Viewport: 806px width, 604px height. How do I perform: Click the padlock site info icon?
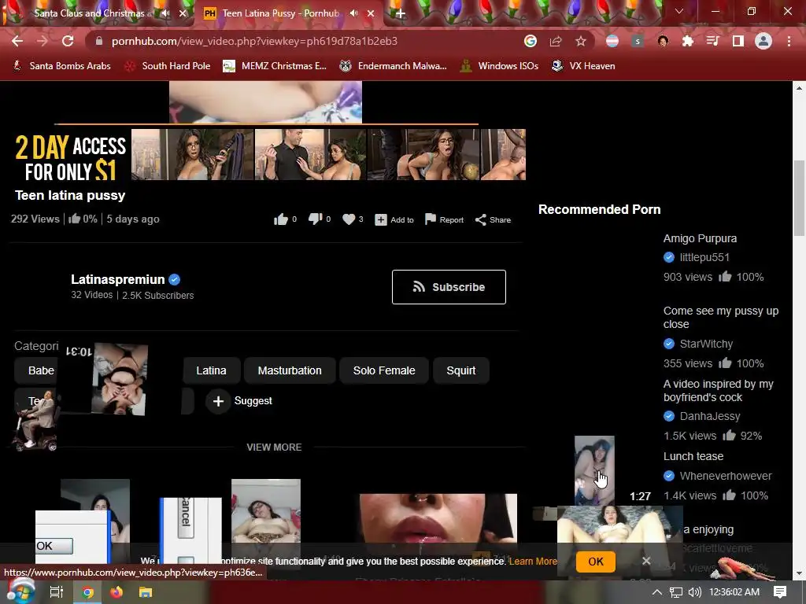click(x=99, y=41)
